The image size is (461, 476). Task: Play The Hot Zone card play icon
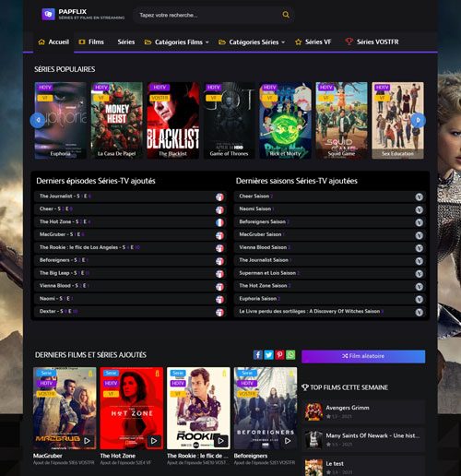click(154, 441)
